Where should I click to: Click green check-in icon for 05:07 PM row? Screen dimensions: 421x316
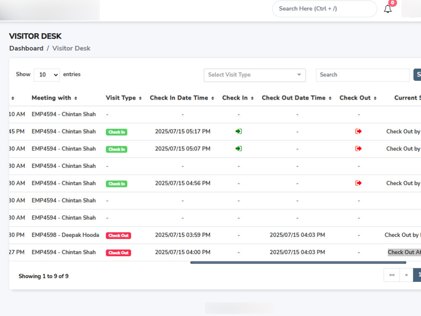click(x=239, y=149)
